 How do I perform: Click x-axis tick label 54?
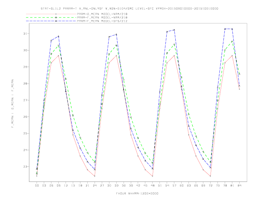coord(167,185)
